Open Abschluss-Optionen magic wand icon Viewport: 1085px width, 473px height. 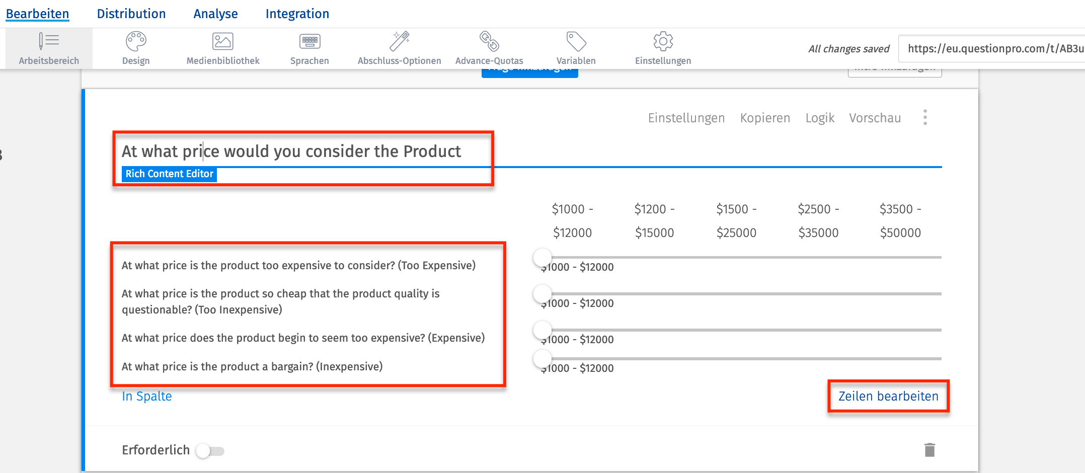[399, 42]
